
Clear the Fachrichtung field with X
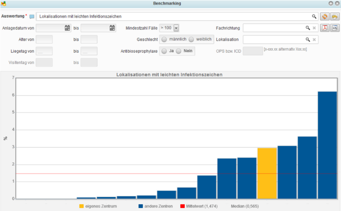(x=314, y=28)
